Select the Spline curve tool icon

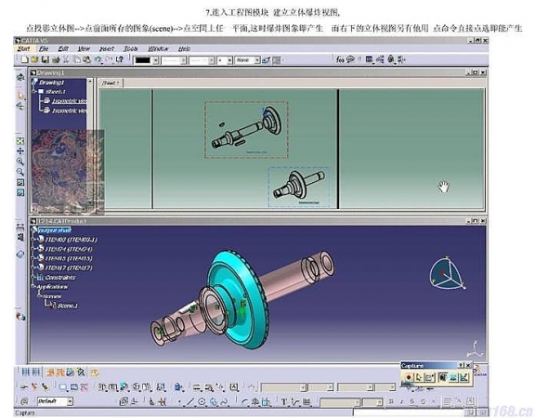point(225,402)
